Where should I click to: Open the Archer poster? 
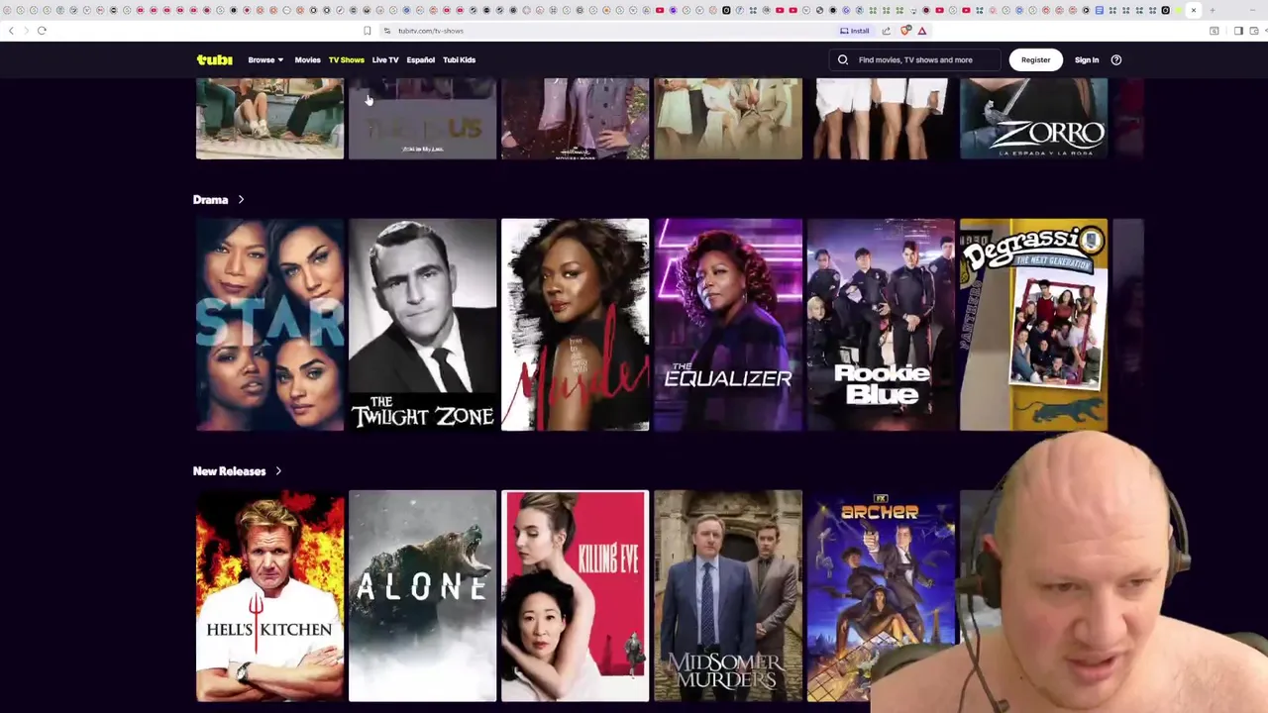tap(881, 596)
